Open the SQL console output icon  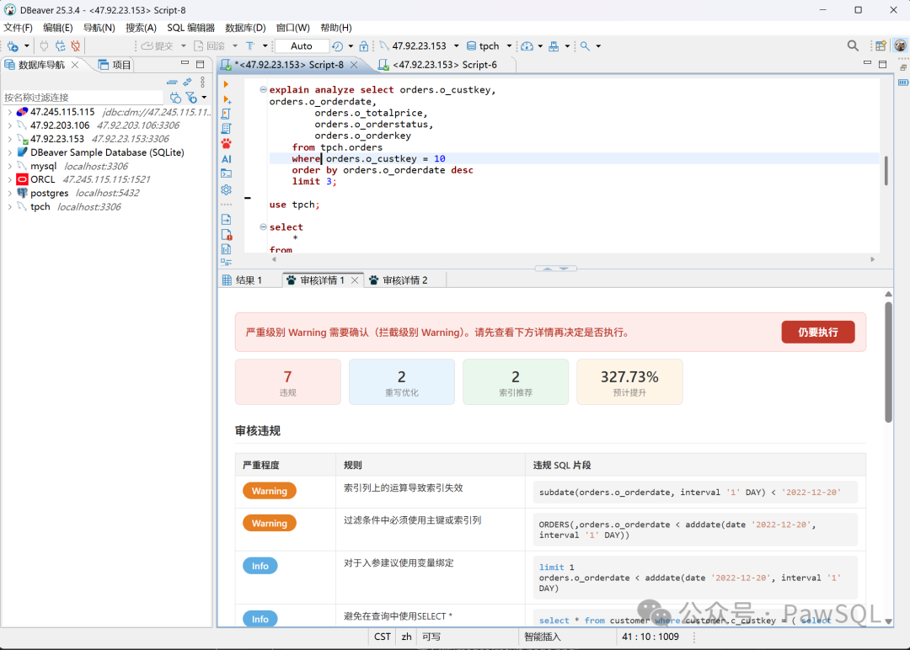pyautogui.click(x=227, y=173)
